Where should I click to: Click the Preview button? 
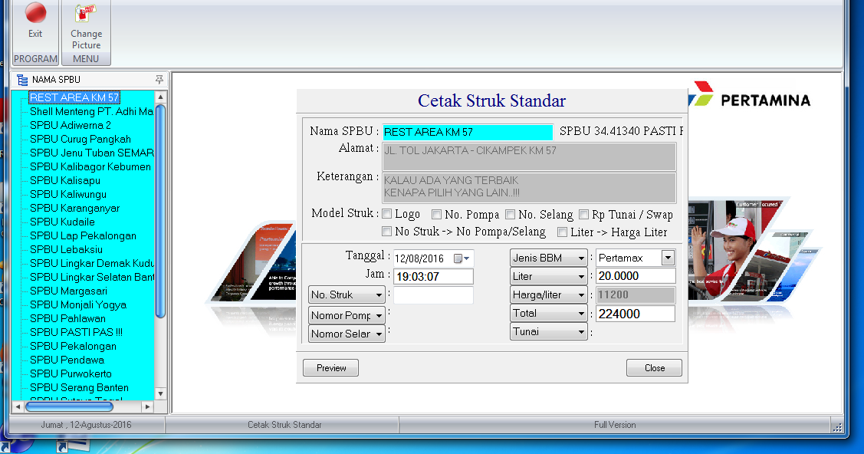click(x=330, y=367)
